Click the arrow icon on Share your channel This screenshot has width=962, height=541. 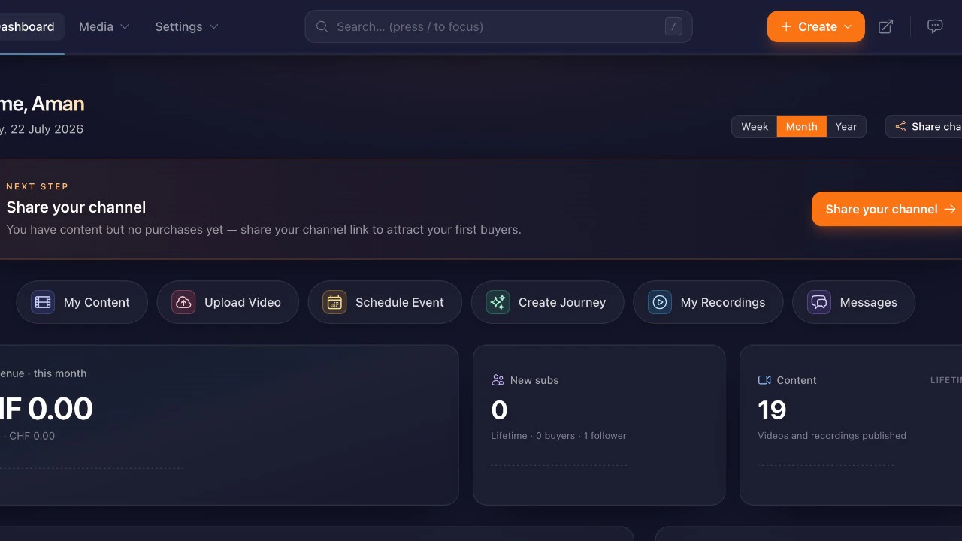click(950, 209)
